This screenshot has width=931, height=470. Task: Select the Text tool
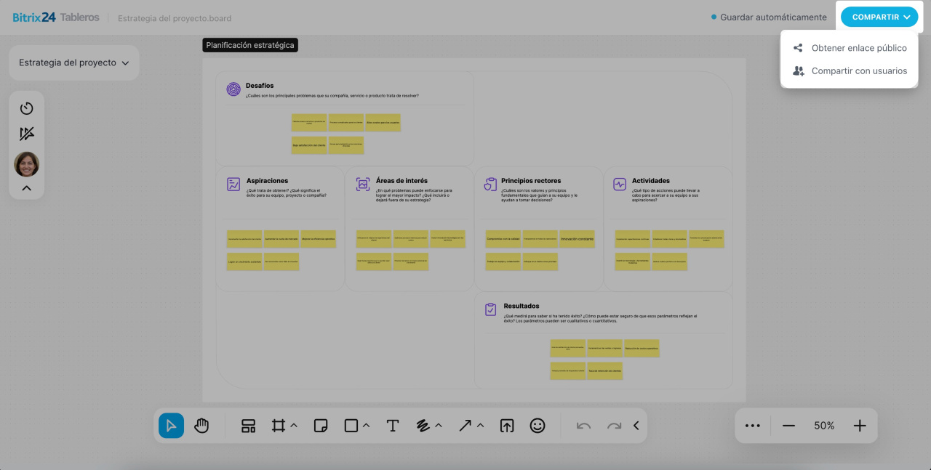pos(392,426)
